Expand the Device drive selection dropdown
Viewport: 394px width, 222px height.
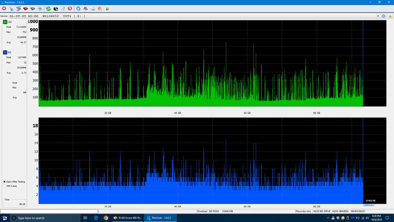click(378, 16)
